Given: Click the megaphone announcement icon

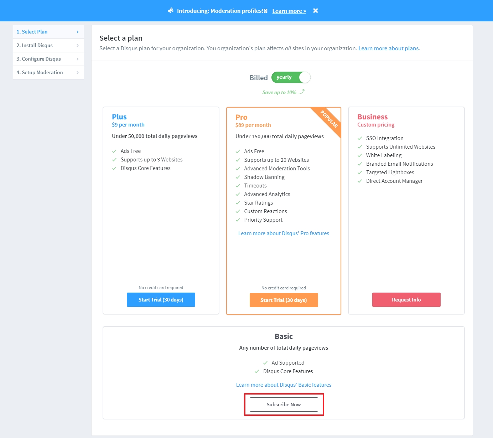Looking at the screenshot, I should pos(171,10).
